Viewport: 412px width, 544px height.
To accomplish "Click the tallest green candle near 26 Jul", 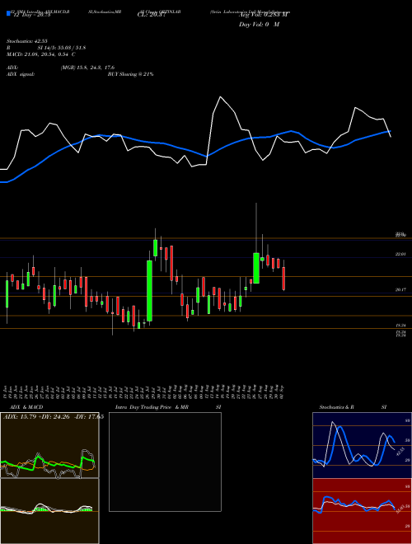I will 149,291.
